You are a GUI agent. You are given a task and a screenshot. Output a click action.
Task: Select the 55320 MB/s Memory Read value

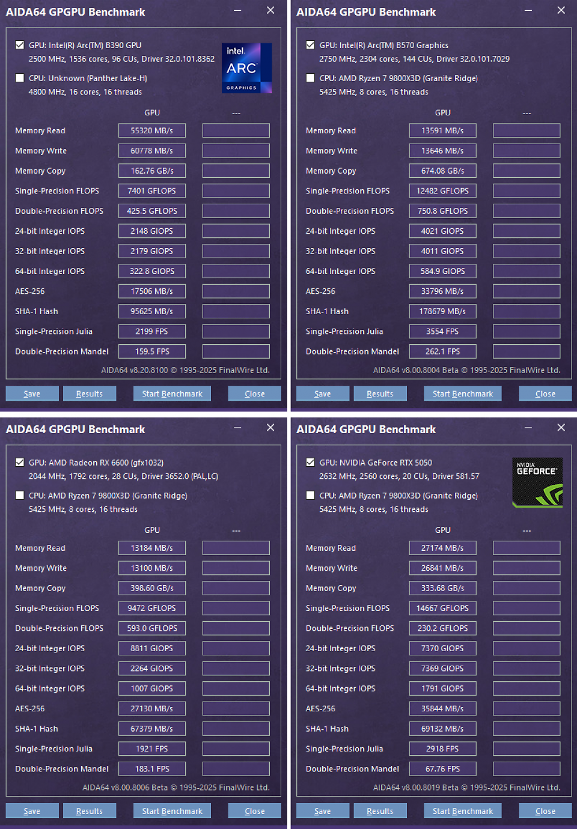152,130
